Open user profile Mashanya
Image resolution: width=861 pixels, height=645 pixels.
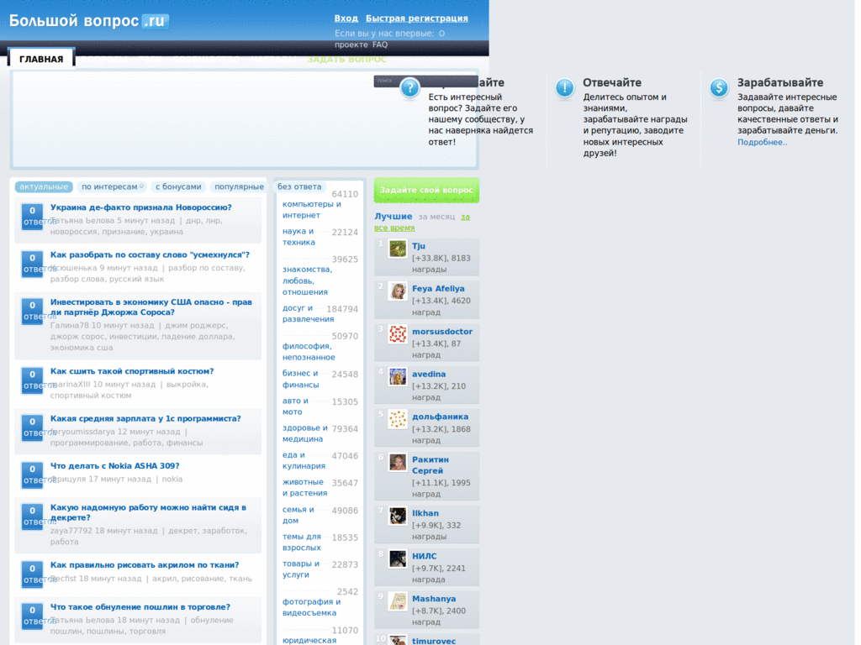[434, 599]
